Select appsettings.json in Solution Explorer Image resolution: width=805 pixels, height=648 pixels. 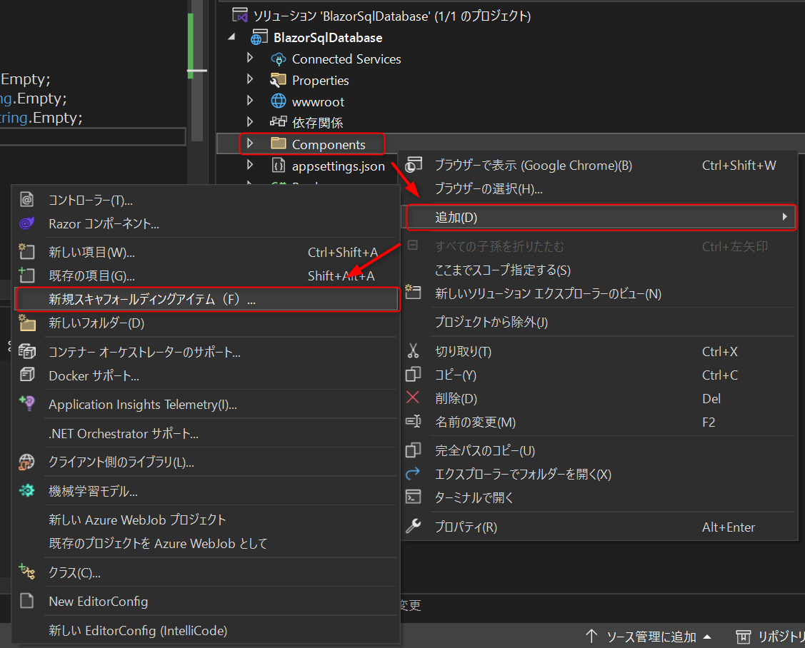pos(338,166)
